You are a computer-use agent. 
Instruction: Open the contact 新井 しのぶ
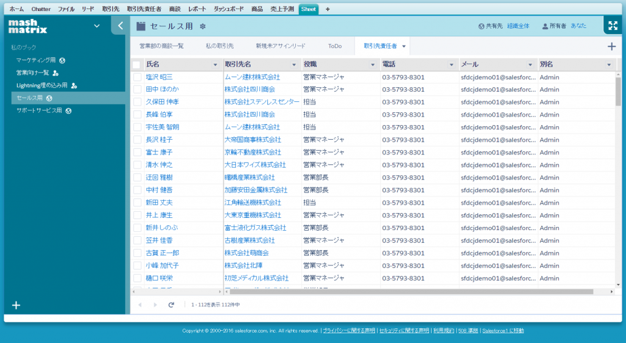point(161,228)
